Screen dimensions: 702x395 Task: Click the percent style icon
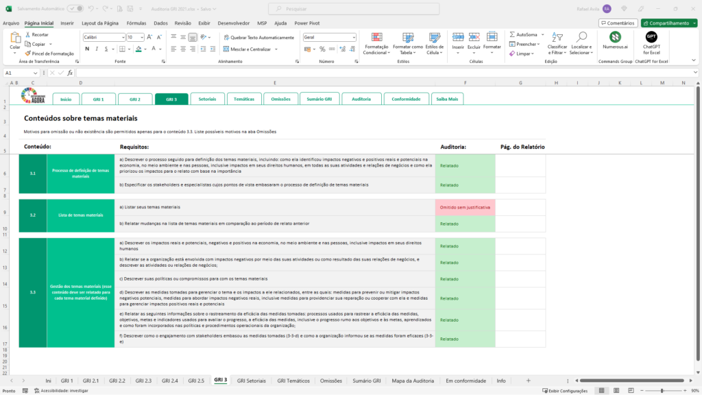click(x=322, y=49)
